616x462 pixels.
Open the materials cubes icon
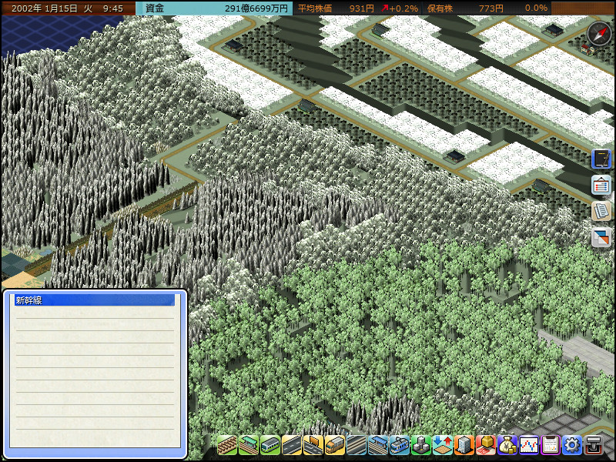click(x=421, y=445)
